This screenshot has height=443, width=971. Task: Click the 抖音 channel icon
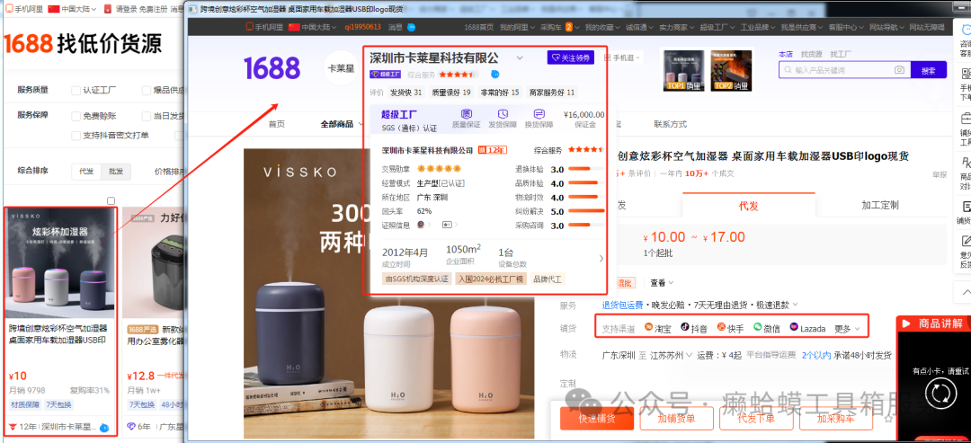pos(685,327)
